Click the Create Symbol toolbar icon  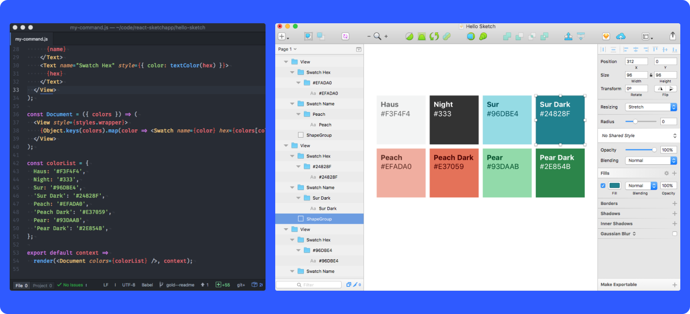click(345, 36)
